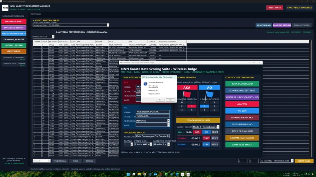Click Load Next Match button
Viewport: 316px width, 177px height.
pos(242,145)
